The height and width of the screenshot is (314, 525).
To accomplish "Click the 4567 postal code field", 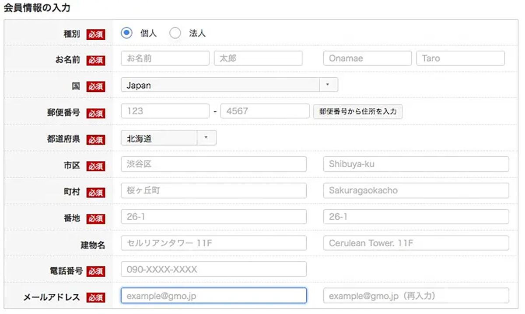I will pos(265,111).
